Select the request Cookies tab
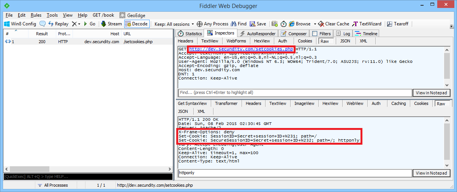This screenshot has height=192, width=457. [x=305, y=41]
